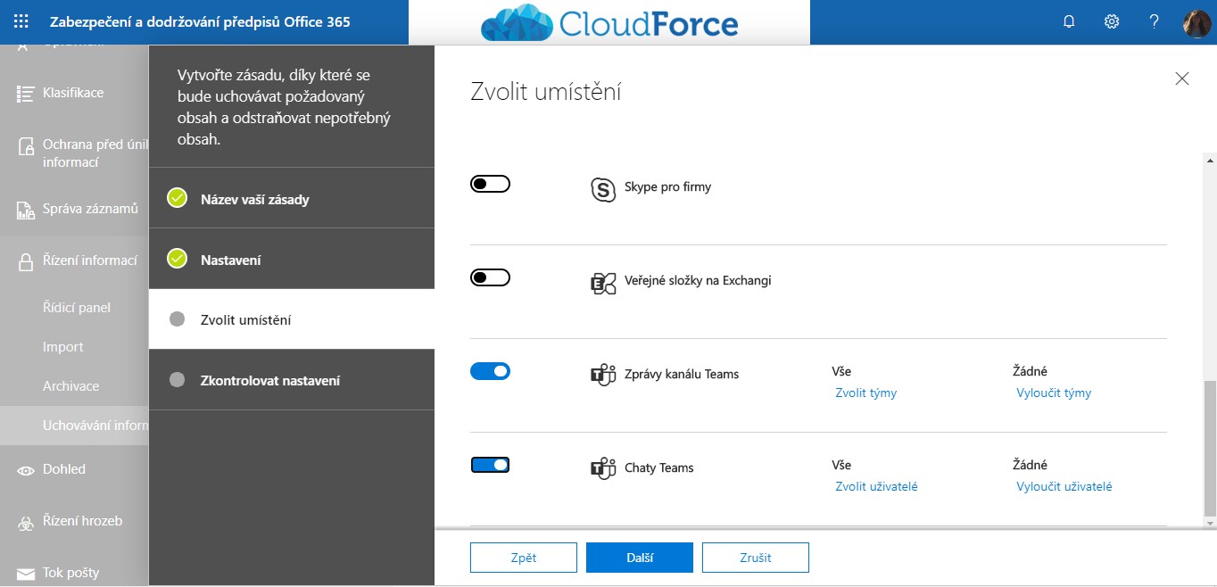
Task: Click the vertical scrollbar thumb
Action: point(1210,449)
